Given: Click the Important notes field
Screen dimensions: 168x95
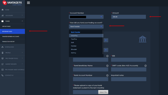Looking at the screenshot, I should point(129,79).
